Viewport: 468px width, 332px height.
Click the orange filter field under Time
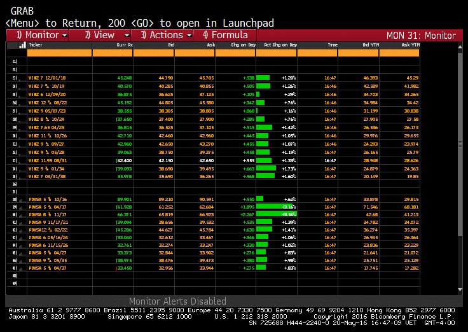(317, 53)
